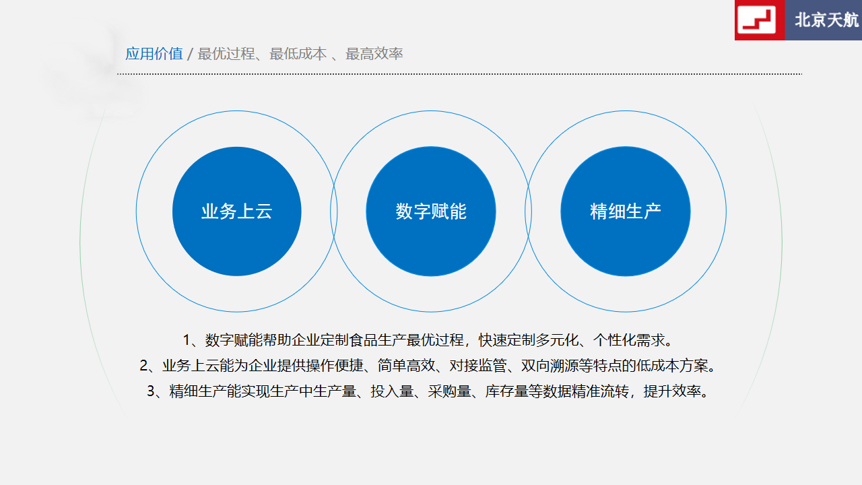Select the 业务上云 blue circle

(237, 212)
